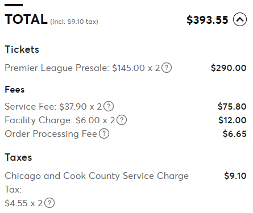Click the $393.55 total amount

point(208,20)
